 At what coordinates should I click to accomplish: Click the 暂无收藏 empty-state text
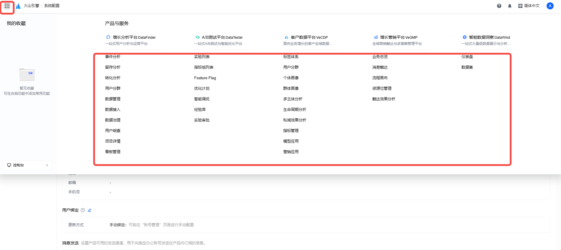(x=27, y=88)
